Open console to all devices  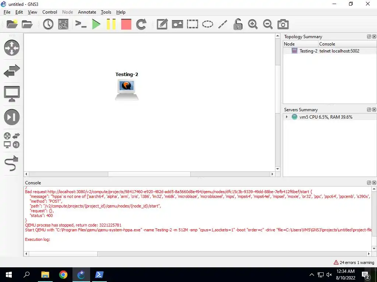point(81,24)
